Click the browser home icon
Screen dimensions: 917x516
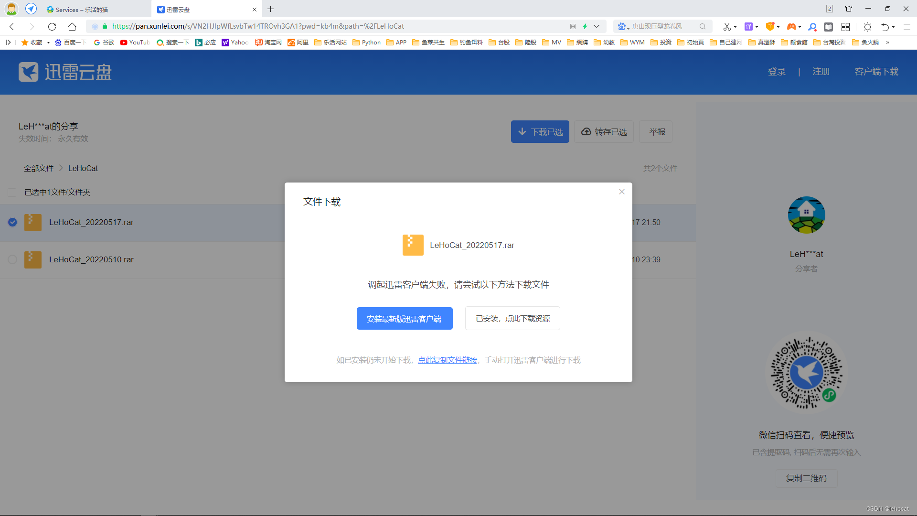click(72, 27)
